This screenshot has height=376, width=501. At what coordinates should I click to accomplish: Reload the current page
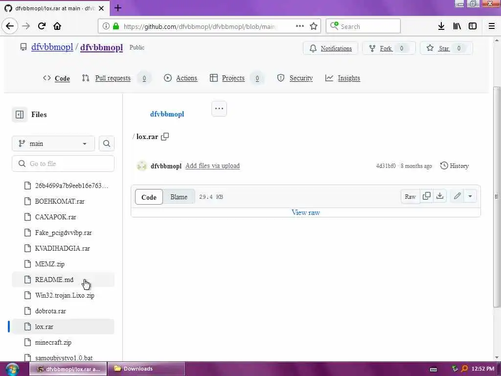[x=42, y=26]
